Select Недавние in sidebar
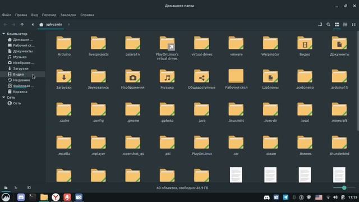 click(23, 80)
